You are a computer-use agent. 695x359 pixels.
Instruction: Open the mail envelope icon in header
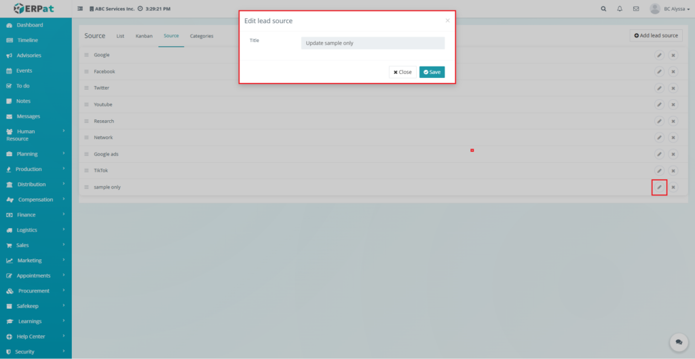[636, 9]
